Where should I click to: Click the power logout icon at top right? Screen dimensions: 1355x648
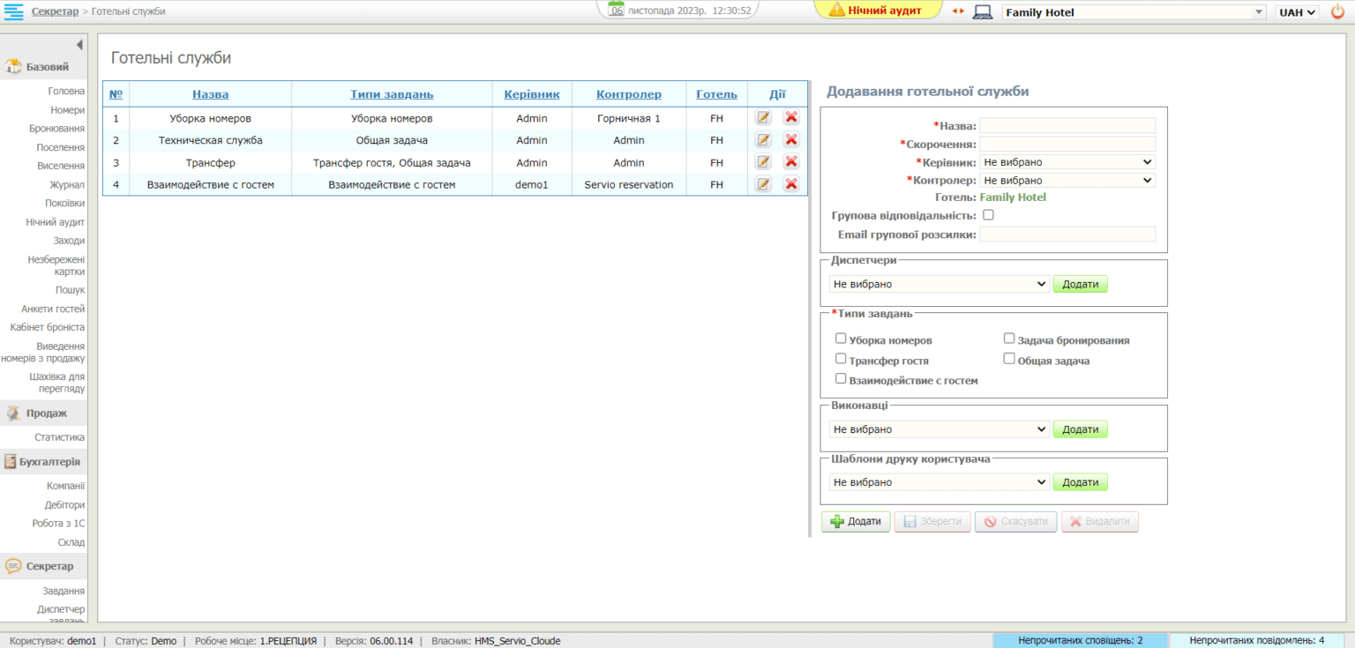click(1337, 11)
